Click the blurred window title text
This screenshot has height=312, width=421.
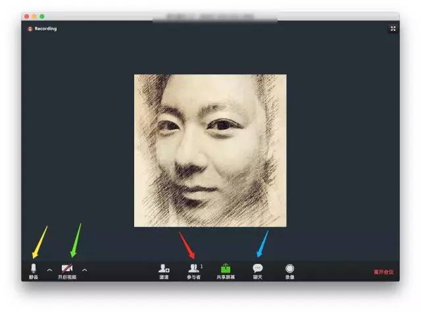point(210,16)
